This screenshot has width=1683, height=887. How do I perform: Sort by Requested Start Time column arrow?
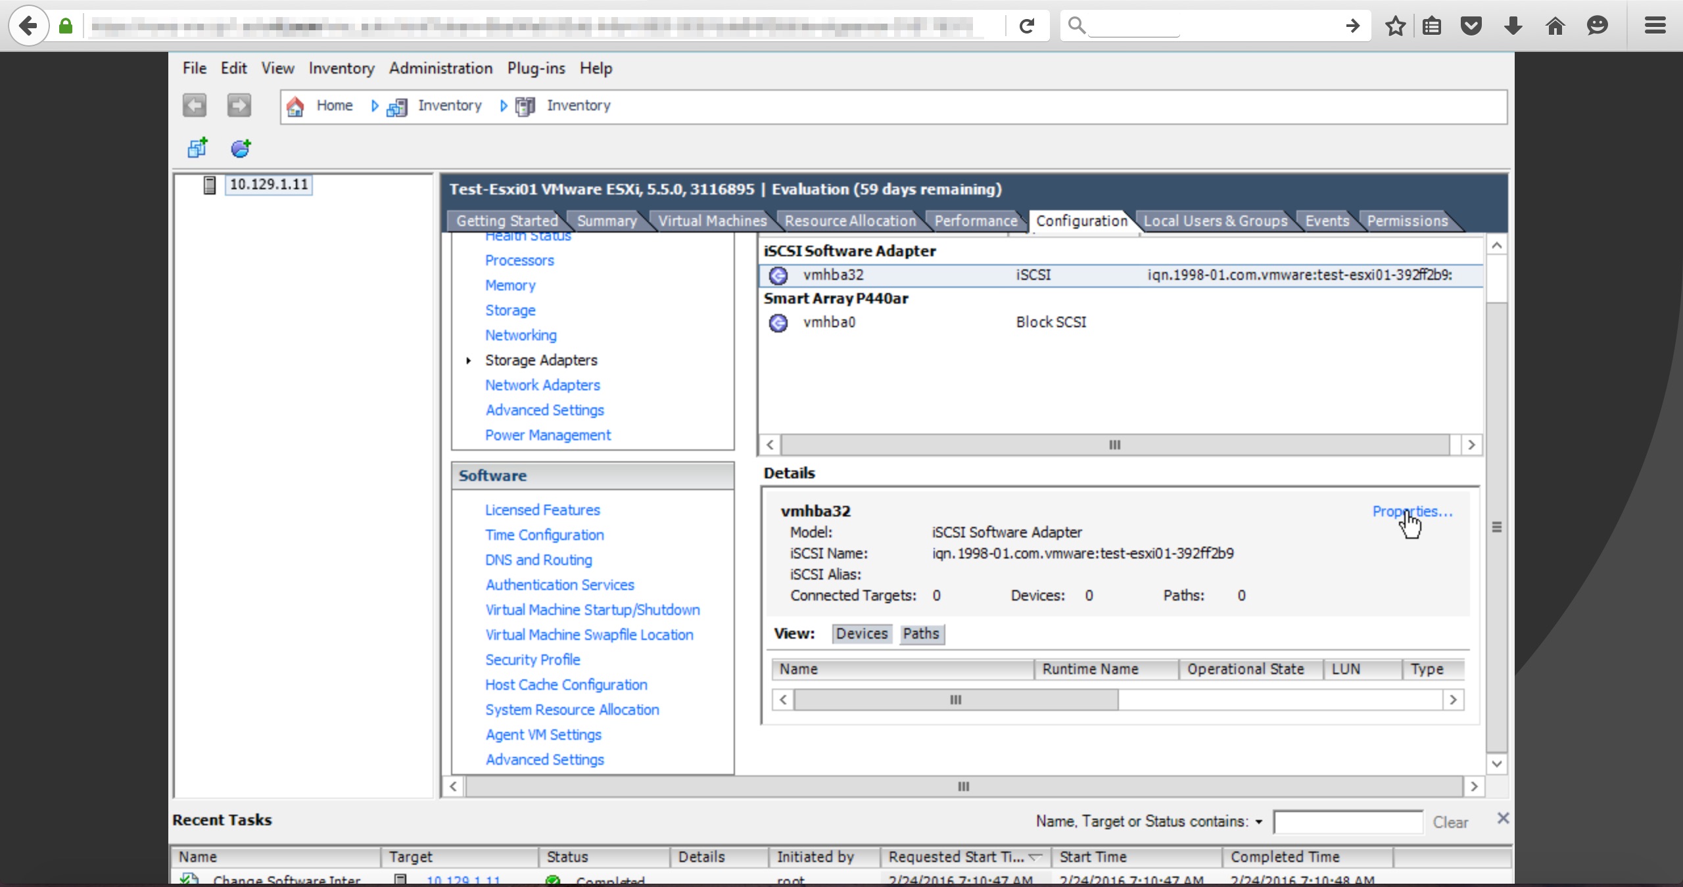1035,857
